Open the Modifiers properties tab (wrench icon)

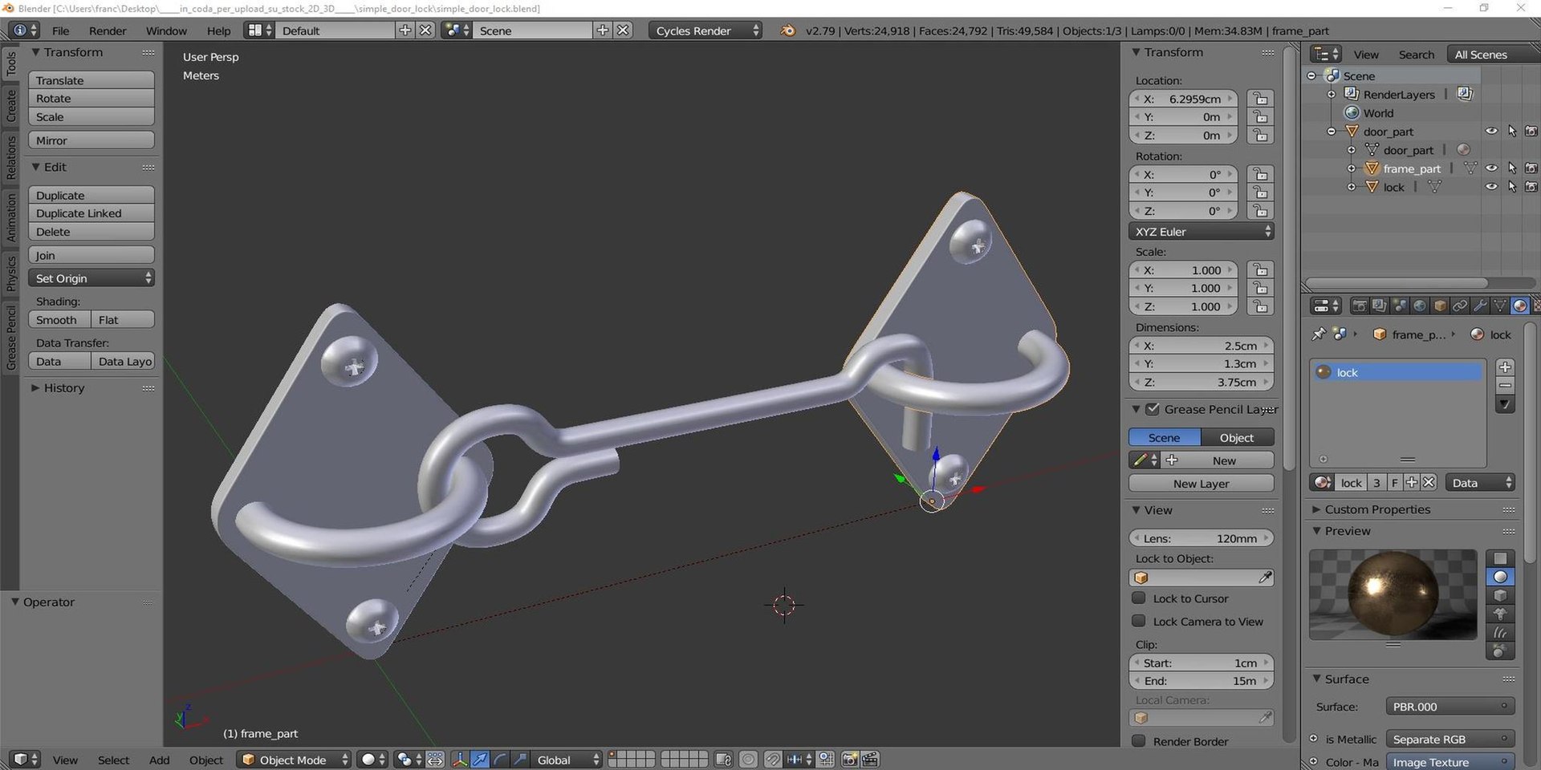tap(1480, 306)
